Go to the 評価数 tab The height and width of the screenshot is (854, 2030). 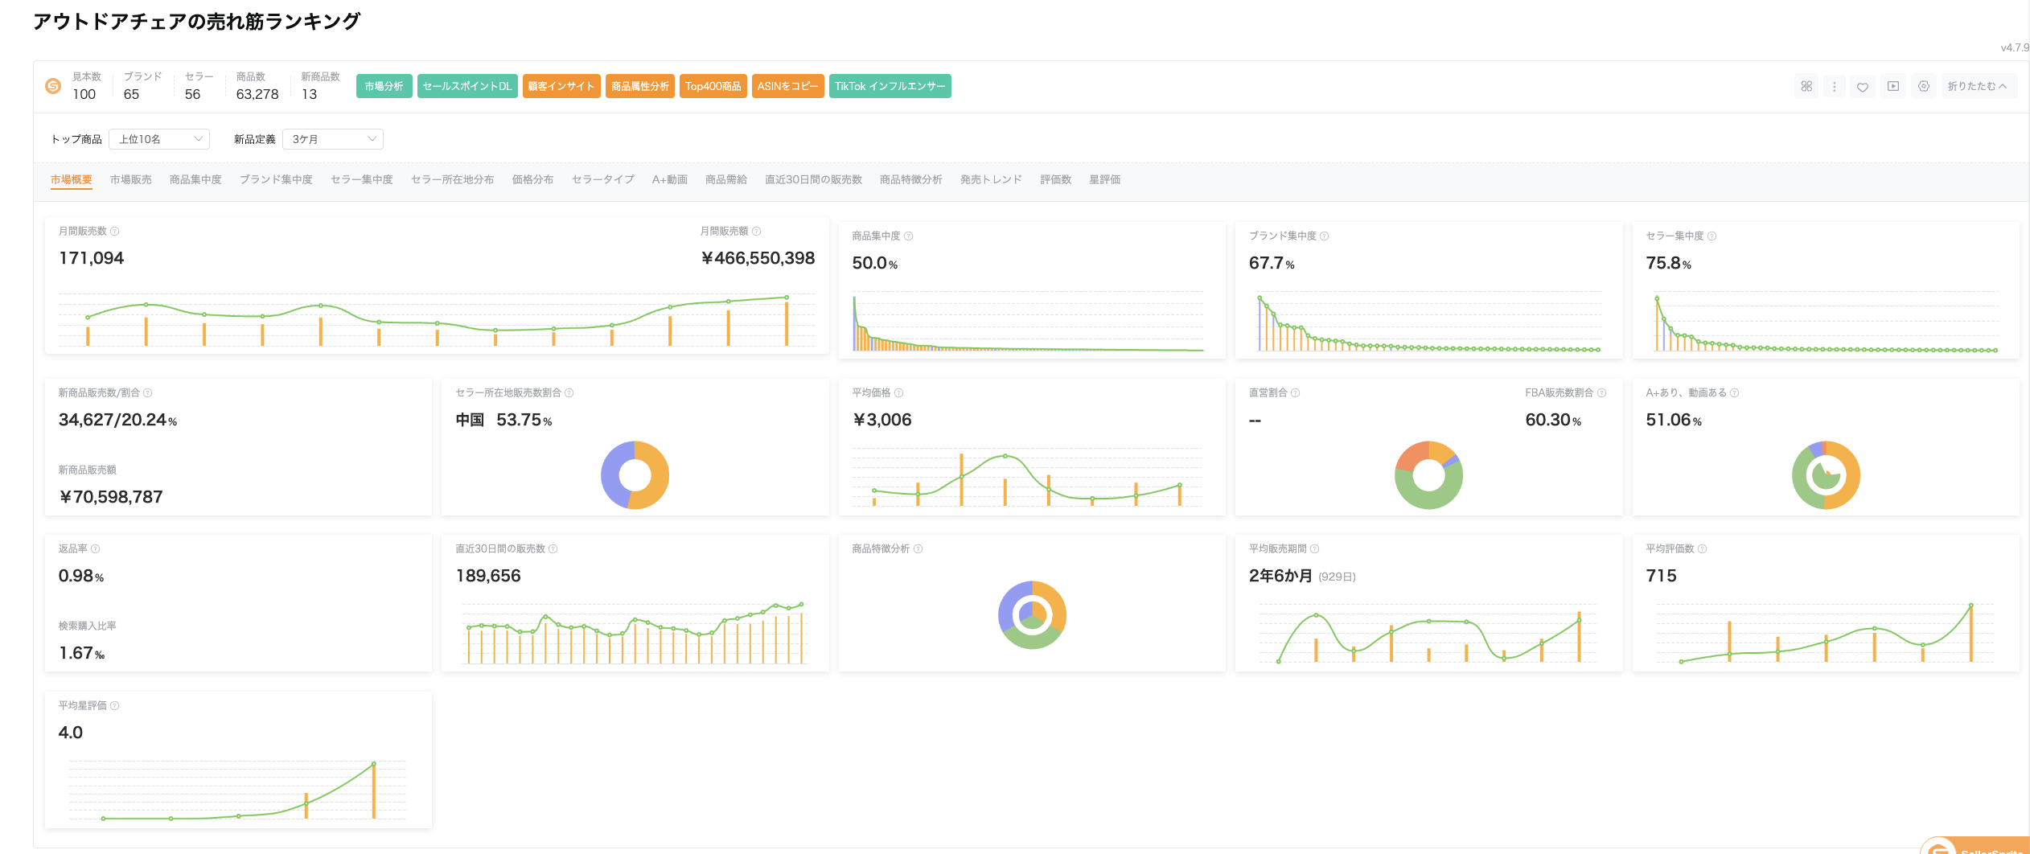1055,179
